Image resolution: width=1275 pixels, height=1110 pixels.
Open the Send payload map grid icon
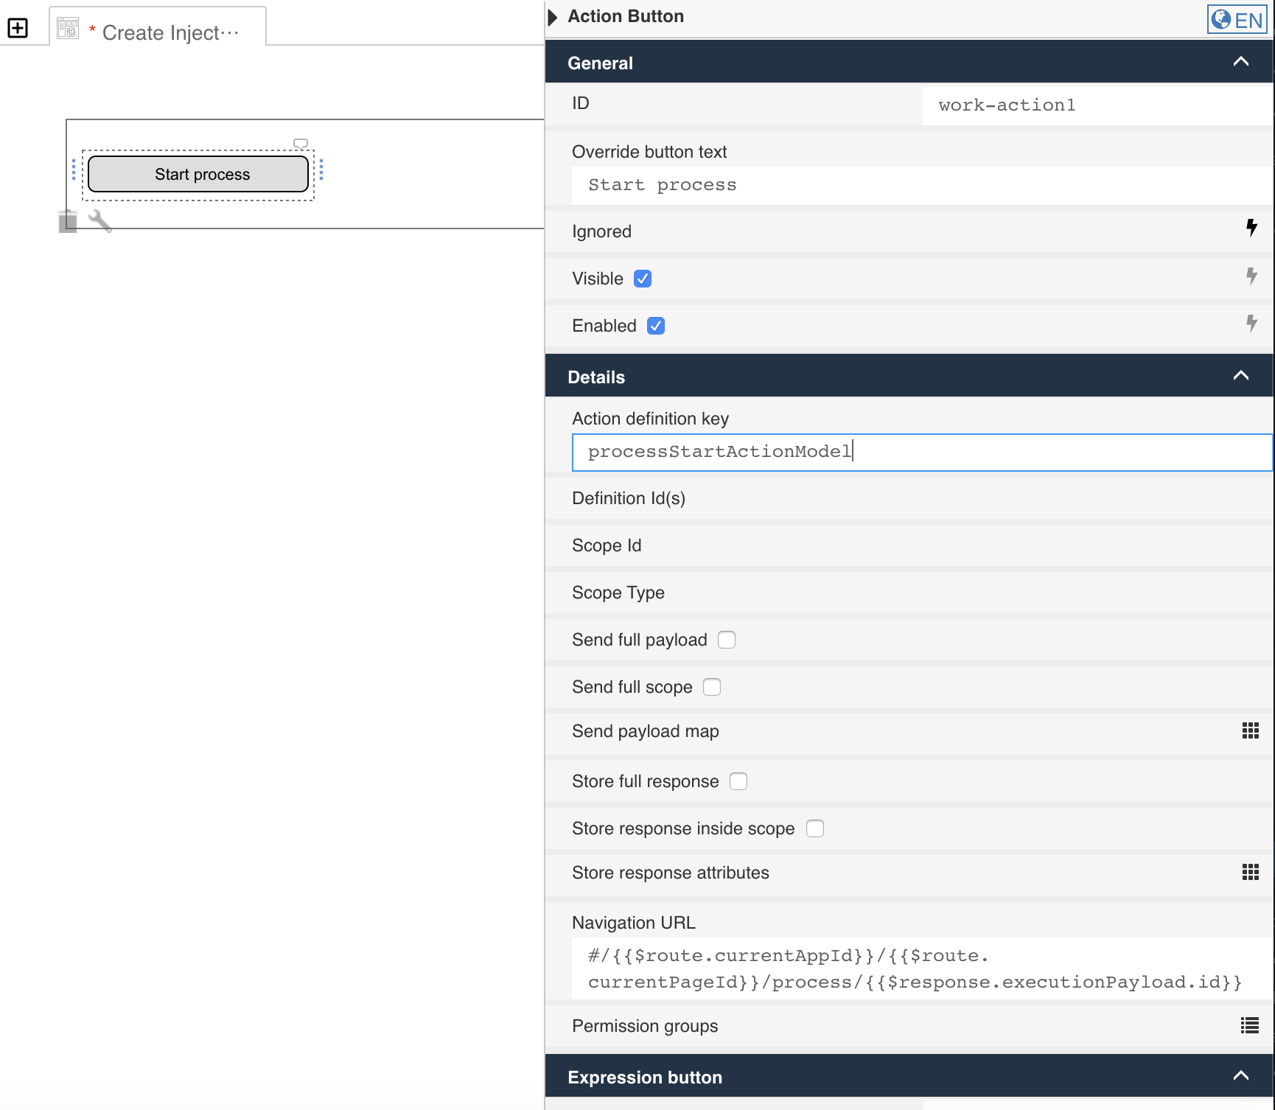pyautogui.click(x=1250, y=730)
